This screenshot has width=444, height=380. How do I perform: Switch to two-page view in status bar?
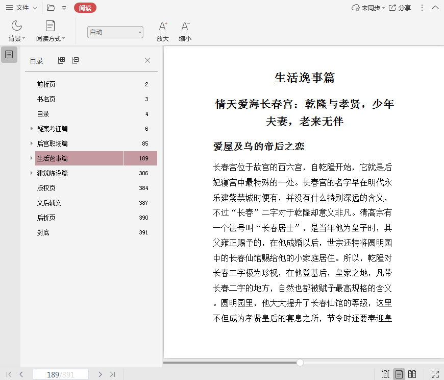coord(412,374)
